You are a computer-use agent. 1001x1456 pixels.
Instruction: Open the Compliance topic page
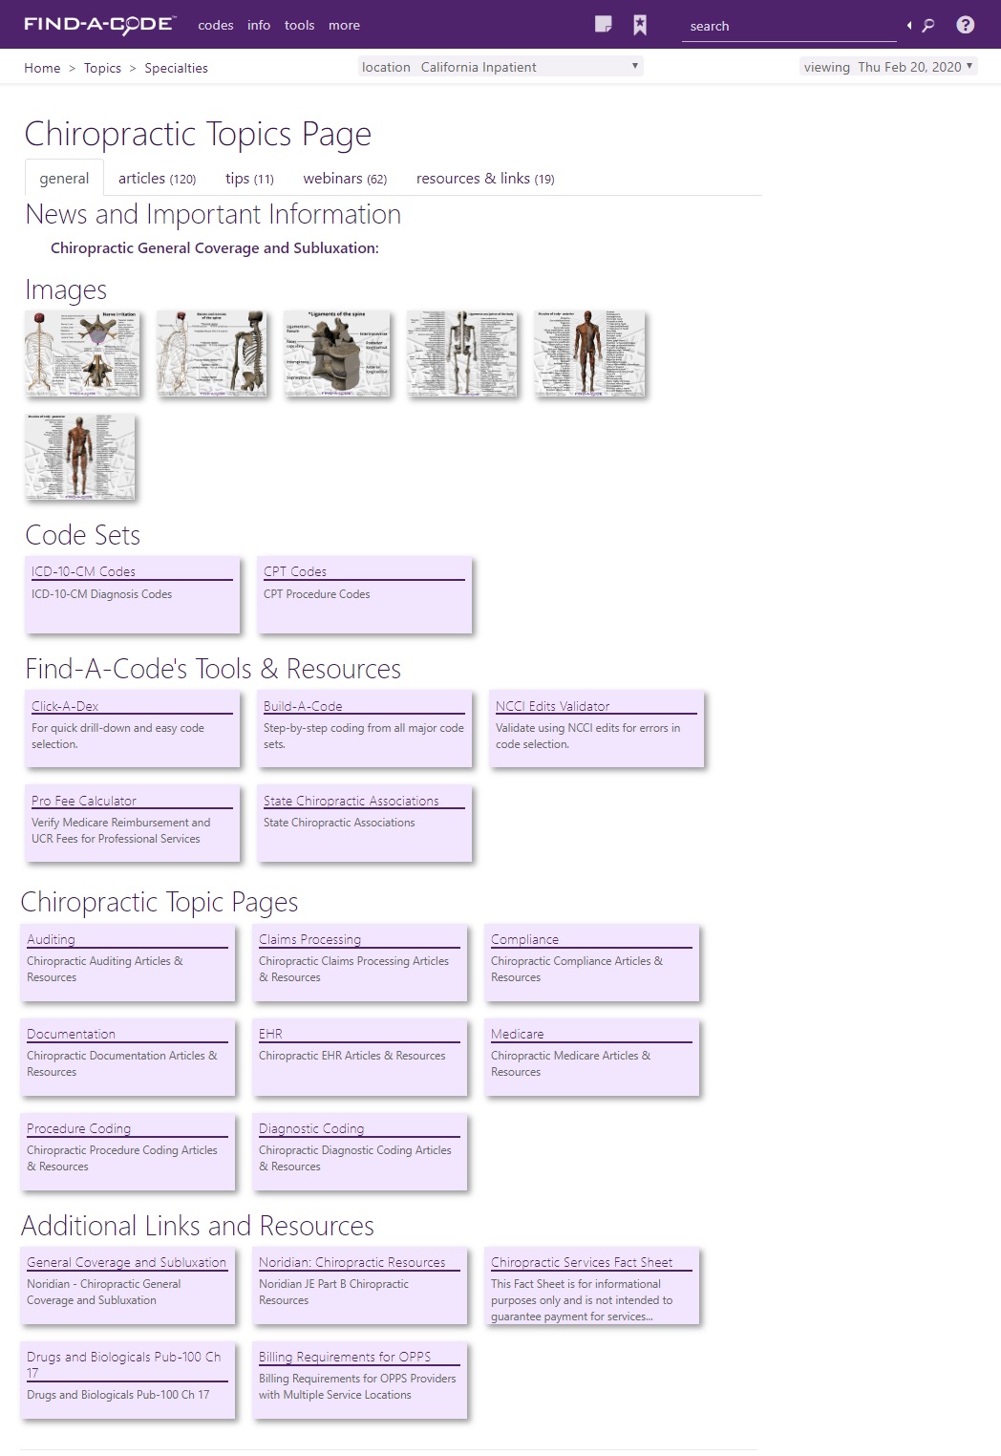(524, 939)
